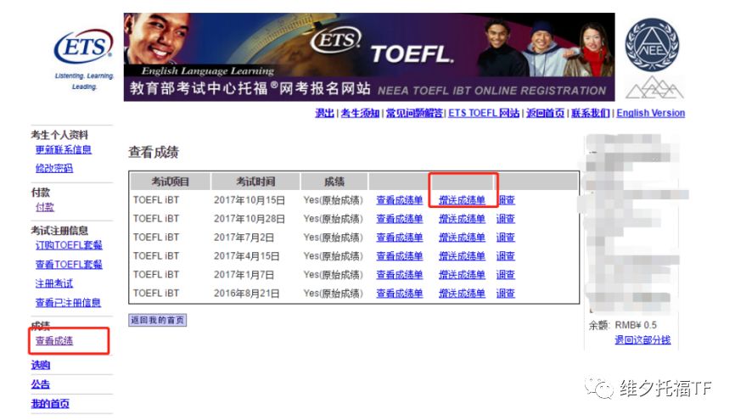This screenshot has height=420, width=735.
Task: Click the 考试项目 column header
Action: coord(170,182)
